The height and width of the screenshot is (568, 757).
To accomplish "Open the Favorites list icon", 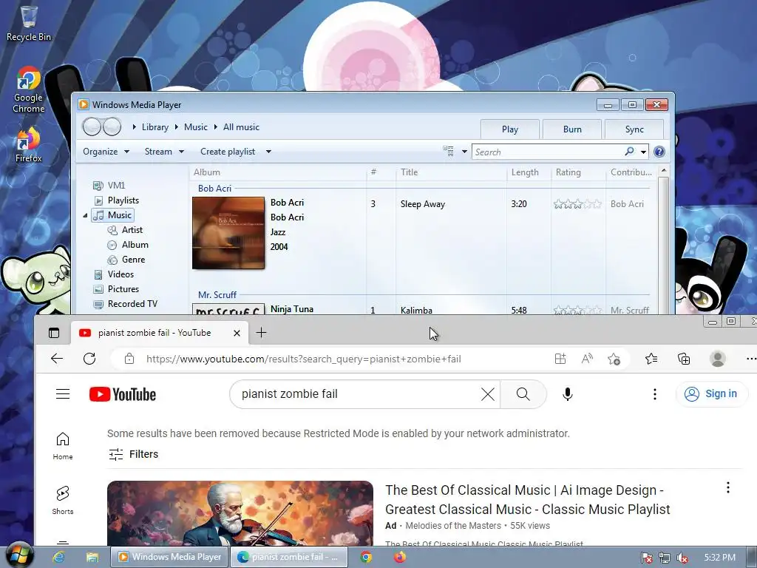I will click(x=651, y=359).
